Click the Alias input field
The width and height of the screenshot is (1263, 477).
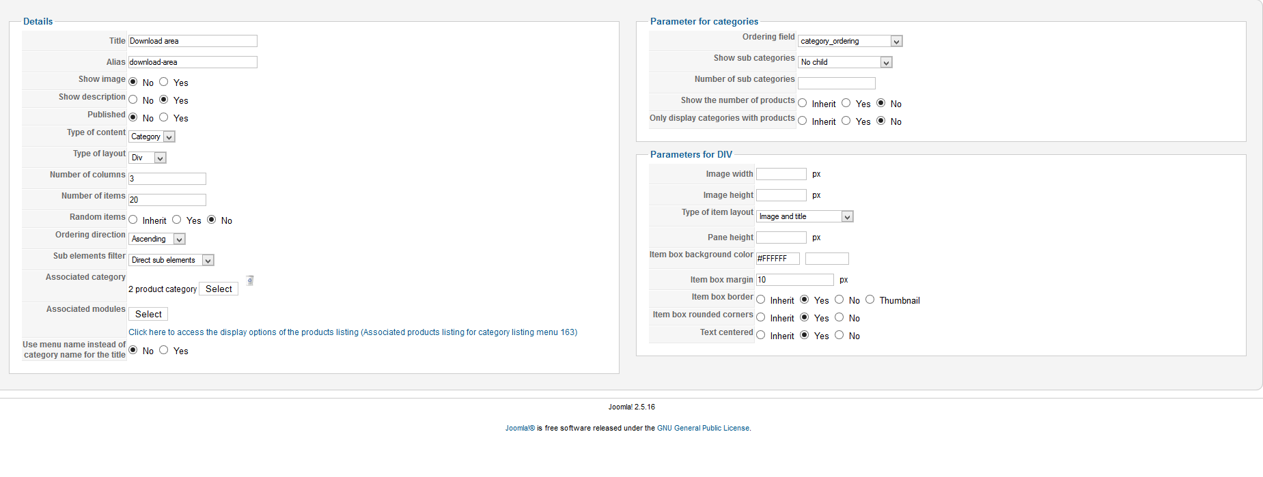tap(193, 62)
